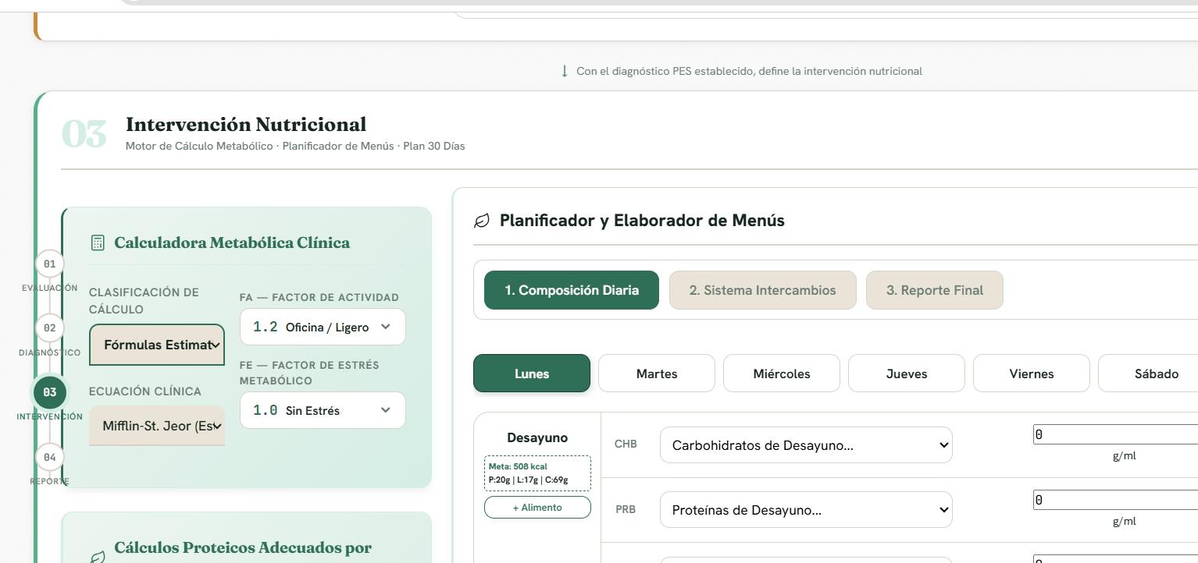Expand the FA Factor de Actividad dropdown
Screen dimensions: 1198x563
click(x=323, y=327)
